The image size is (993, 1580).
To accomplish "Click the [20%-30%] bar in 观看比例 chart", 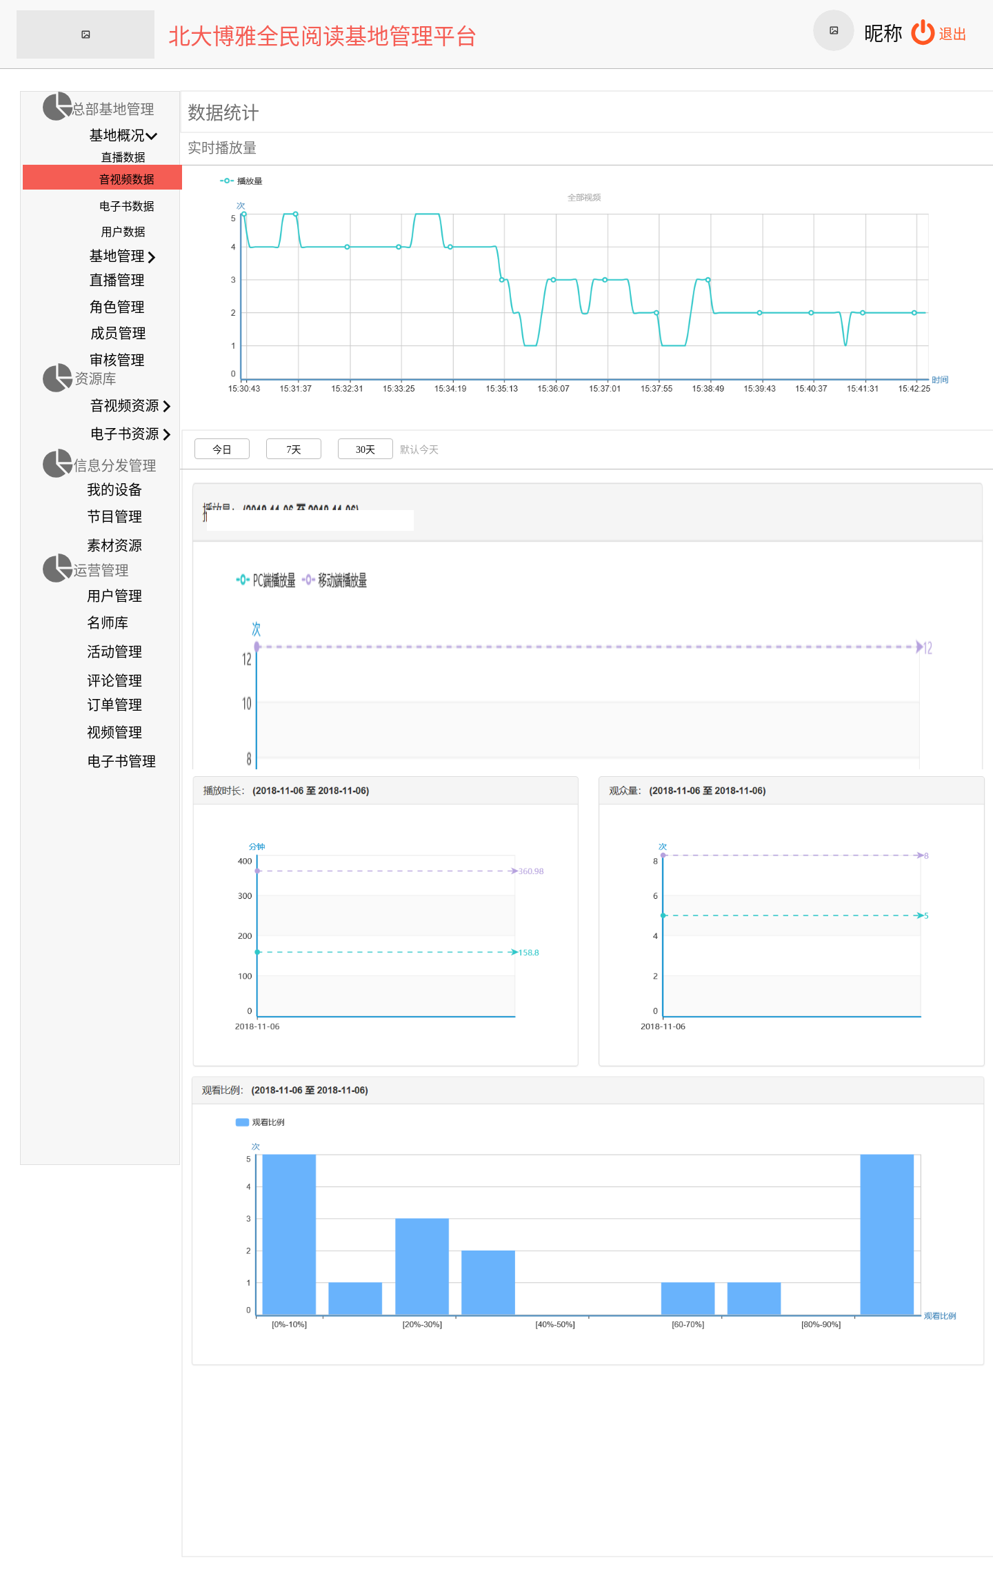I will coord(422,1267).
